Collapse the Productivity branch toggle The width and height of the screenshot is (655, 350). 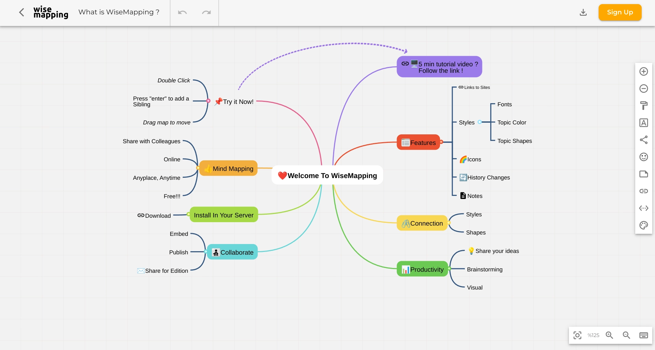coord(449,269)
